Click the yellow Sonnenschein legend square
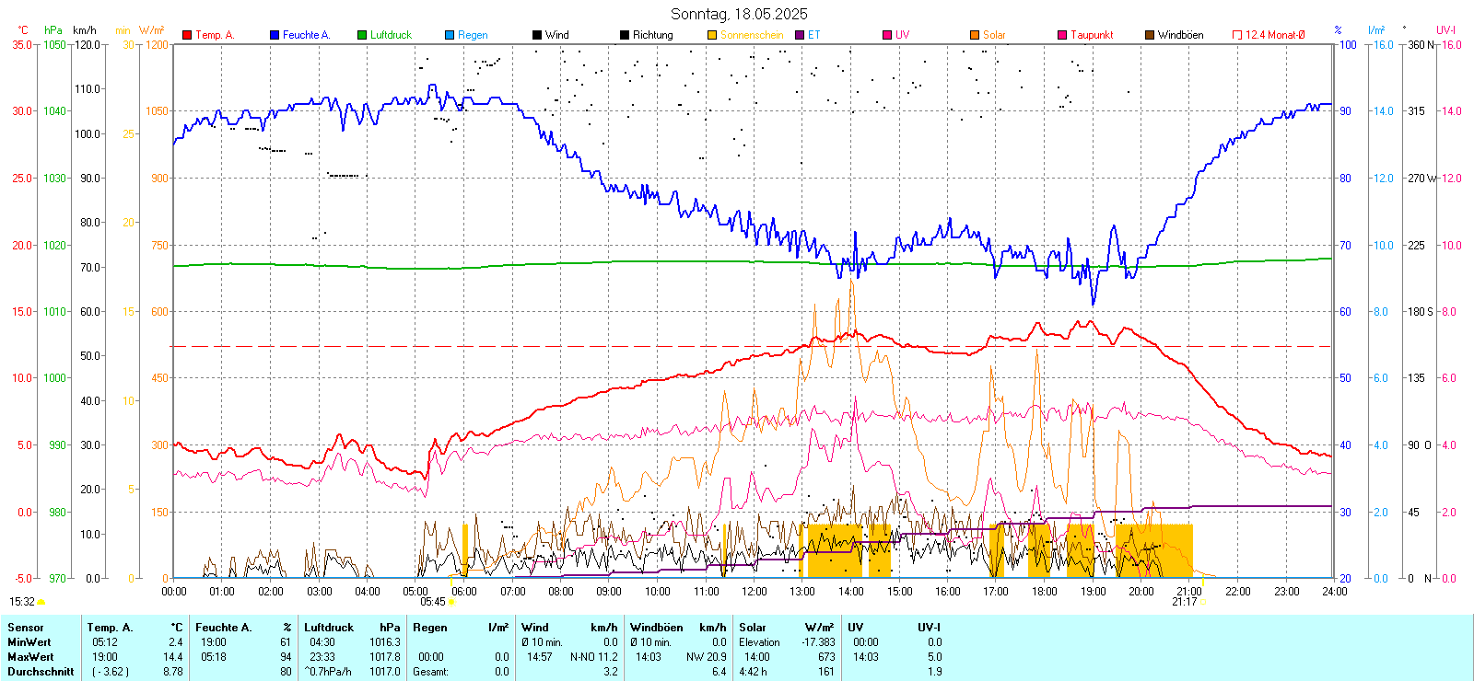The height and width of the screenshot is (681, 1474). tap(712, 35)
